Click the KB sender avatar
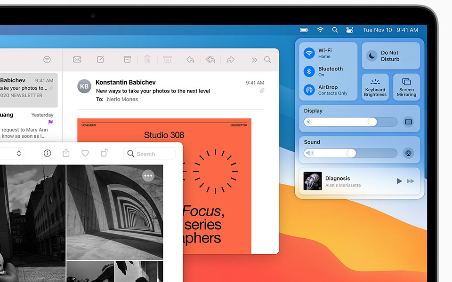Viewport: 452px width, 282px height. 84,86
